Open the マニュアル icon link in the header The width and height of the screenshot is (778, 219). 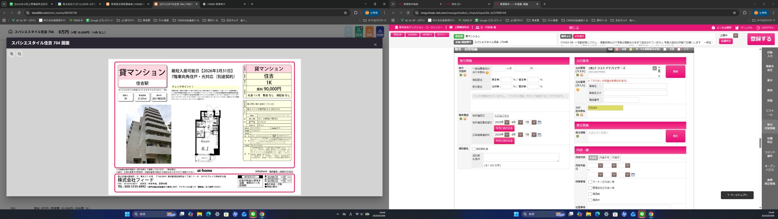point(737,28)
